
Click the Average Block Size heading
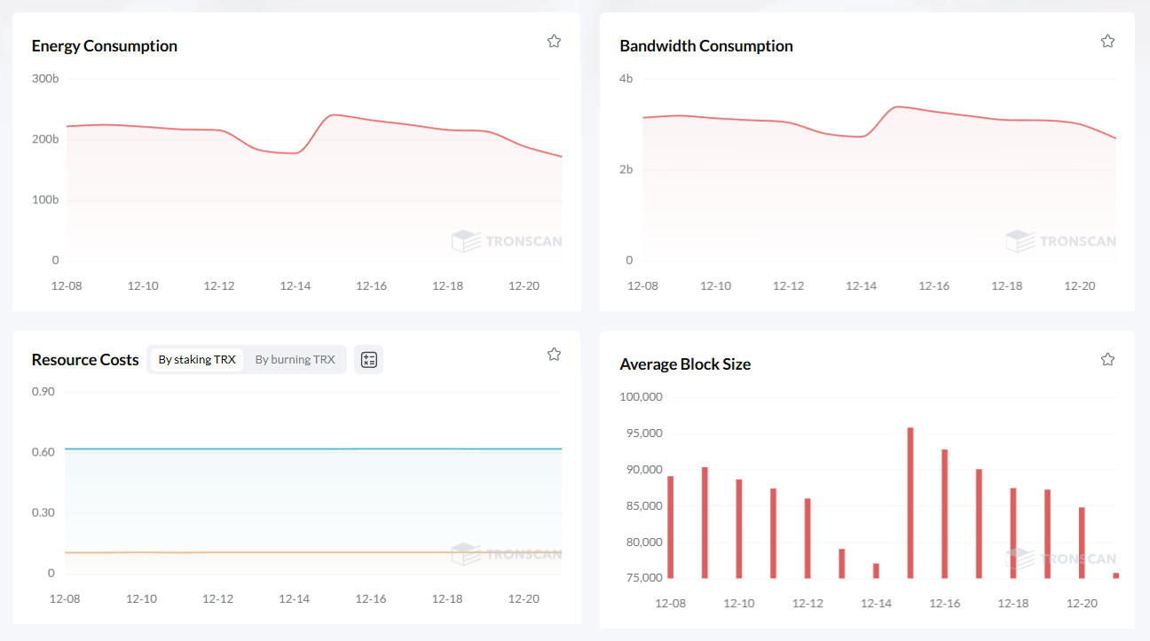tap(685, 364)
